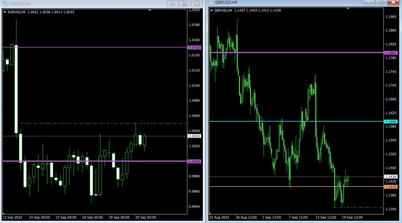Minimize the GBPUSD,H4 chart window
Image resolution: width=402 pixels, height=223 pixels.
pos(369,2)
